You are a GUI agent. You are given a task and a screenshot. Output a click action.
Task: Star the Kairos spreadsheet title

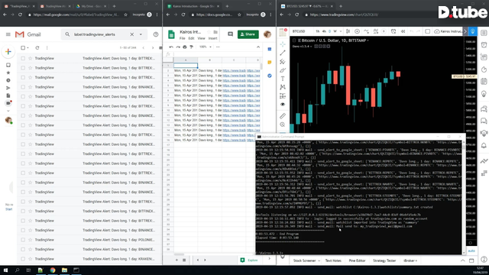point(209,32)
